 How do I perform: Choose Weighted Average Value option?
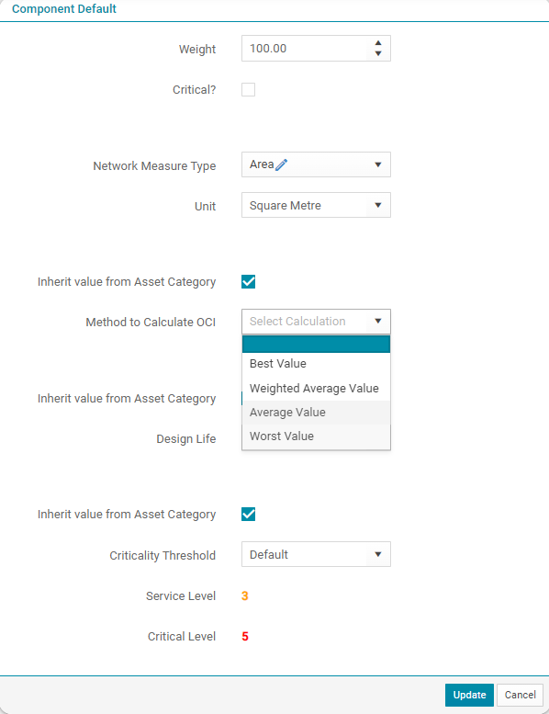(316, 389)
